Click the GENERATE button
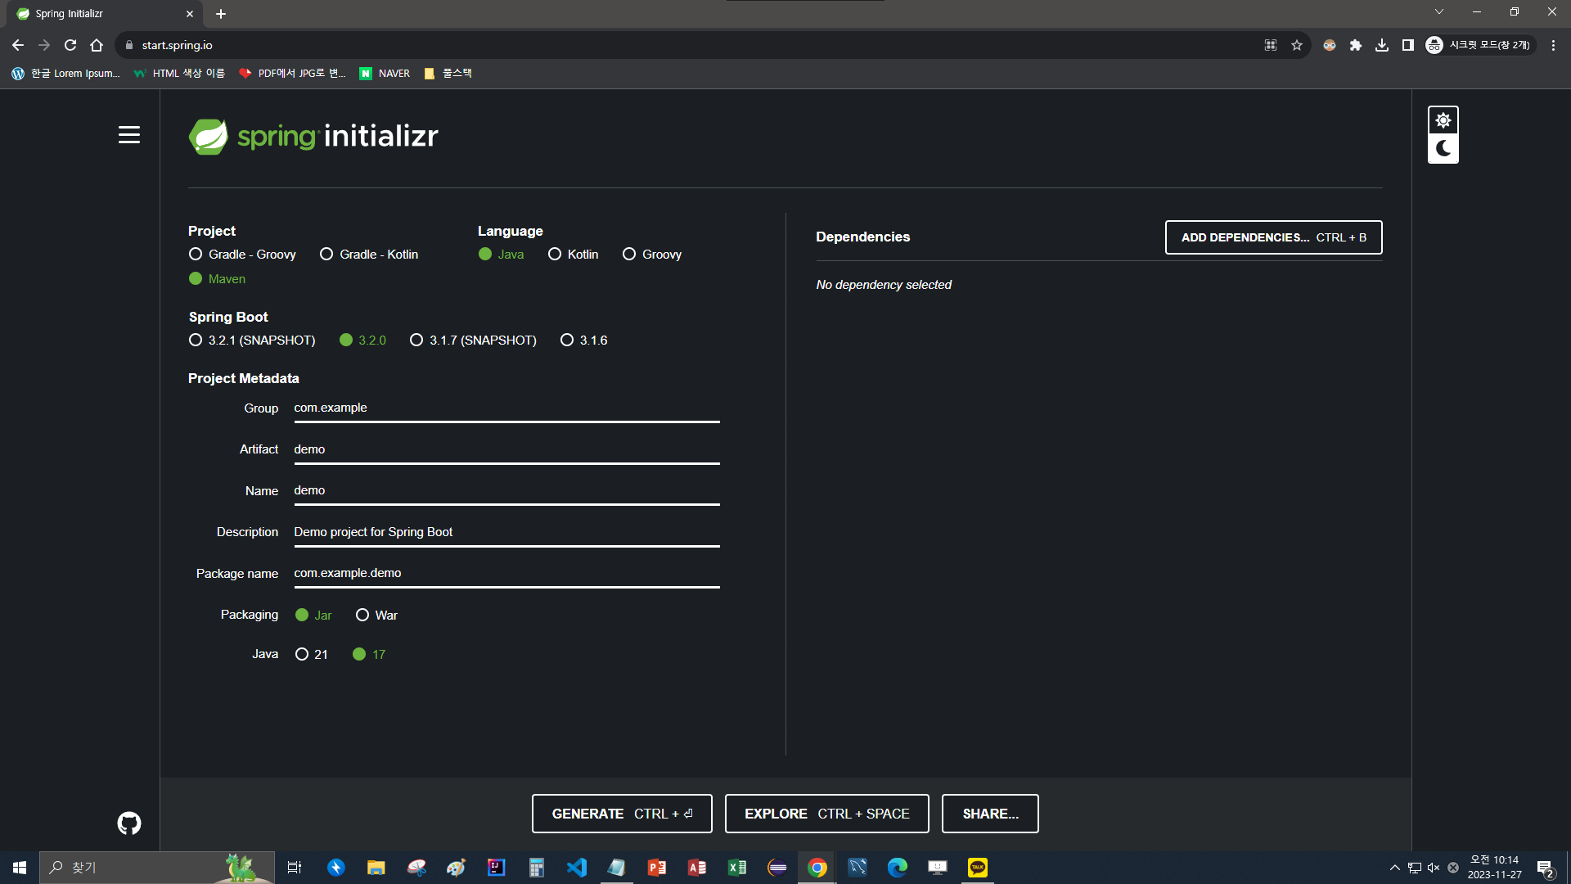The height and width of the screenshot is (884, 1571). point(622,814)
